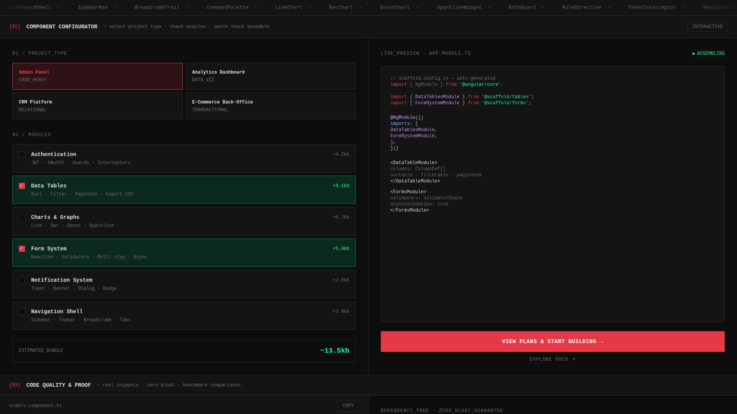The image size is (737, 414).
Task: Uncheck the Form System checkbox
Action: pyautogui.click(x=22, y=249)
